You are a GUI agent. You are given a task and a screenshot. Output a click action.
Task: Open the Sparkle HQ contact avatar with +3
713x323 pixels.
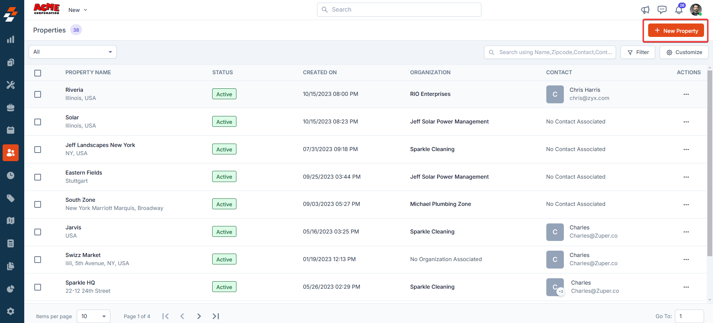(x=555, y=287)
